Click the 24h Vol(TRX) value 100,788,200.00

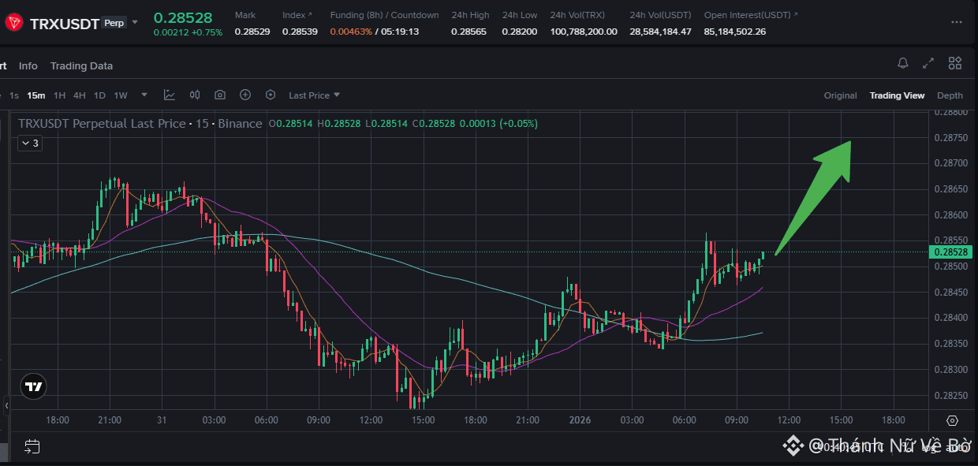point(584,32)
